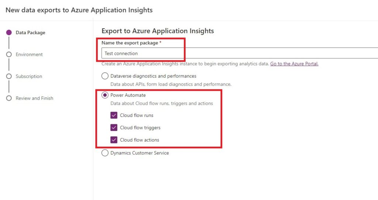
Task: Select the Power Automate radio button
Action: pyautogui.click(x=105, y=95)
